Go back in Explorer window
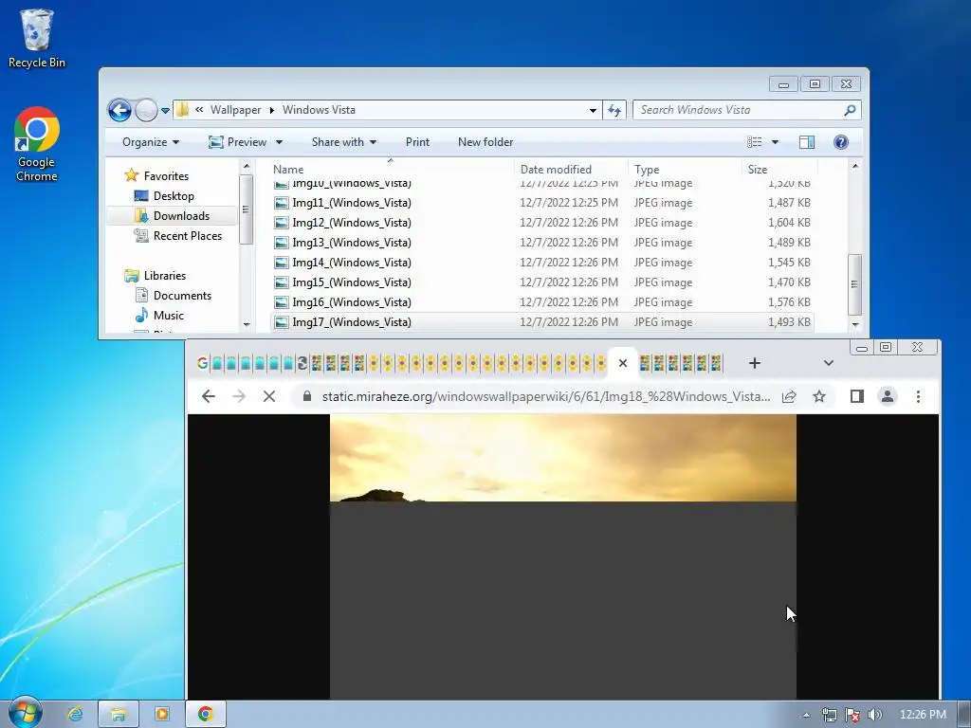 pyautogui.click(x=119, y=110)
